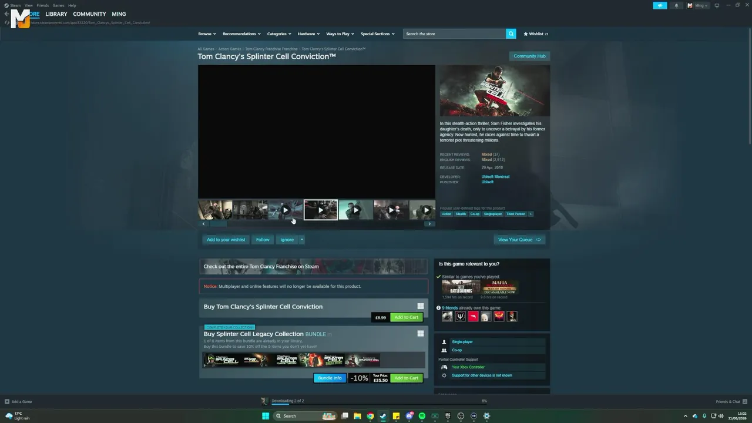
Task: Open the Friends menu
Action: [43, 5]
